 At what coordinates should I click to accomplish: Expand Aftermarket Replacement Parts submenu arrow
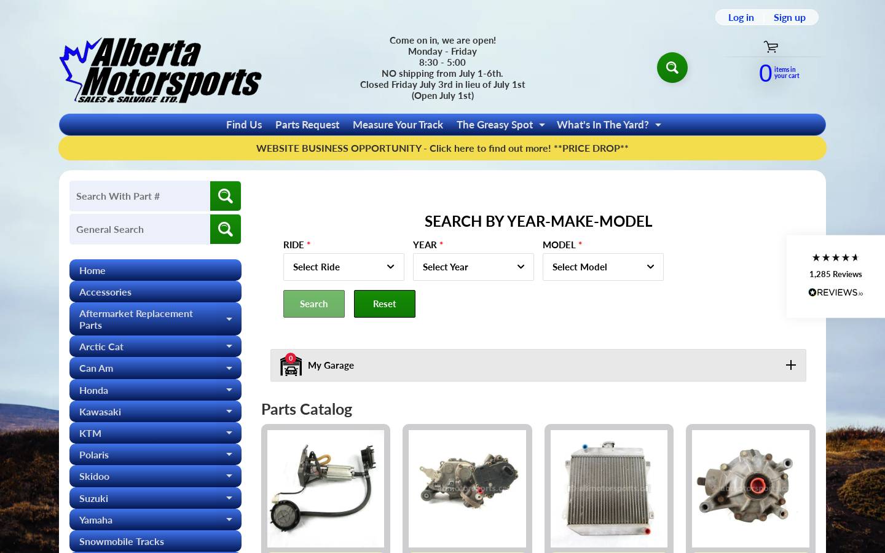[229, 320]
